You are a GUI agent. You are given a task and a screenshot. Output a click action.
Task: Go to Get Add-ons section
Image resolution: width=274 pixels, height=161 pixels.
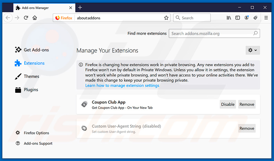pos(32,50)
